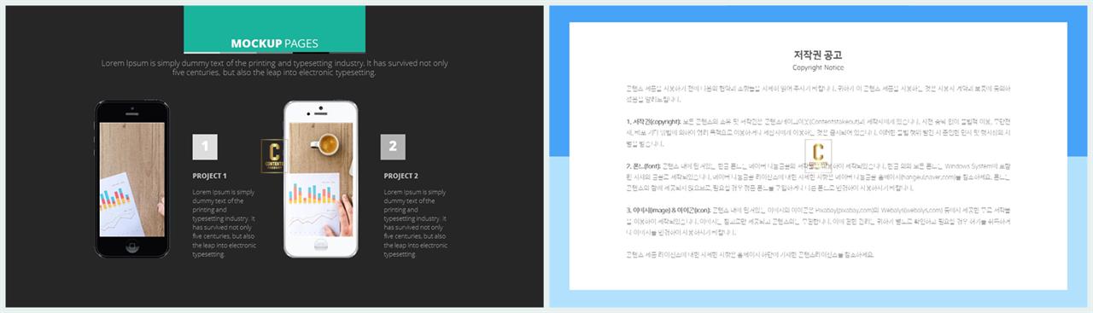
Task: Select the MOCKUP PAGES title banner
Action: 274,30
